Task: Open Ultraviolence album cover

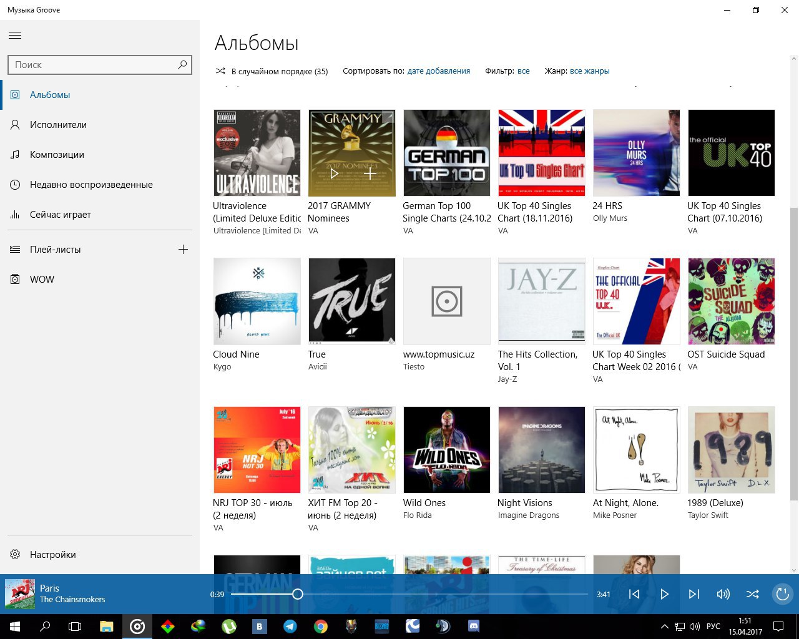Action: pyautogui.click(x=257, y=153)
